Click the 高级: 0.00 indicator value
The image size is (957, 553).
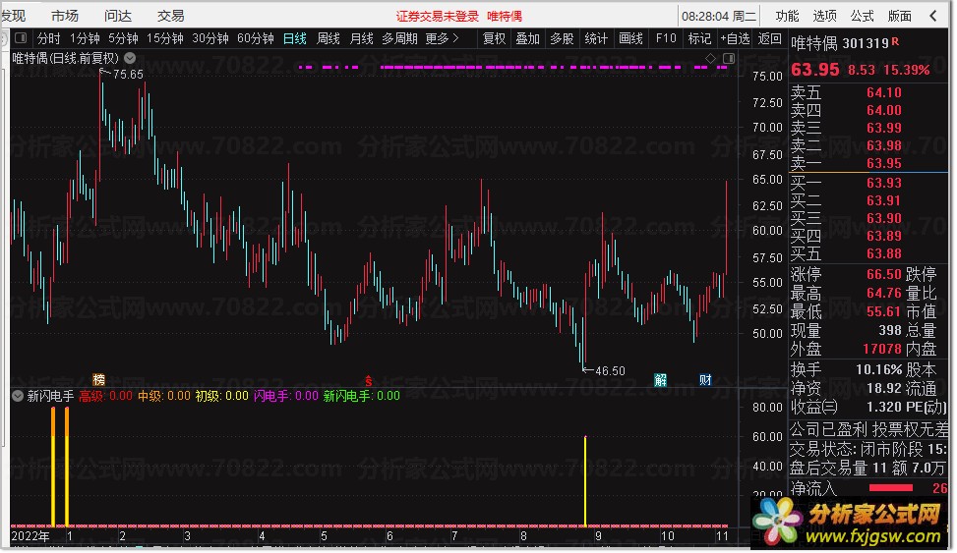[105, 396]
